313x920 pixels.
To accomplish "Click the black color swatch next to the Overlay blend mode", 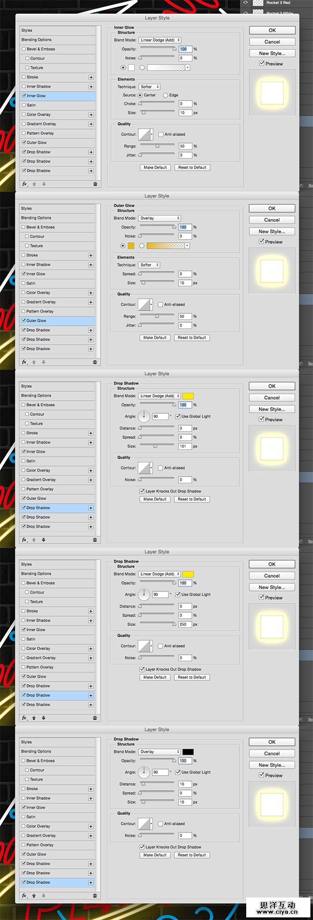I will (188, 752).
